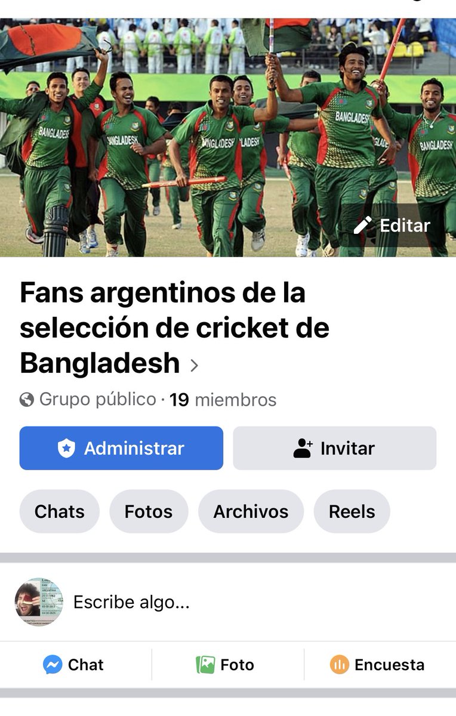This screenshot has width=456, height=716.
Task: Tap the pencil icon on the cover photo
Action: 363,226
